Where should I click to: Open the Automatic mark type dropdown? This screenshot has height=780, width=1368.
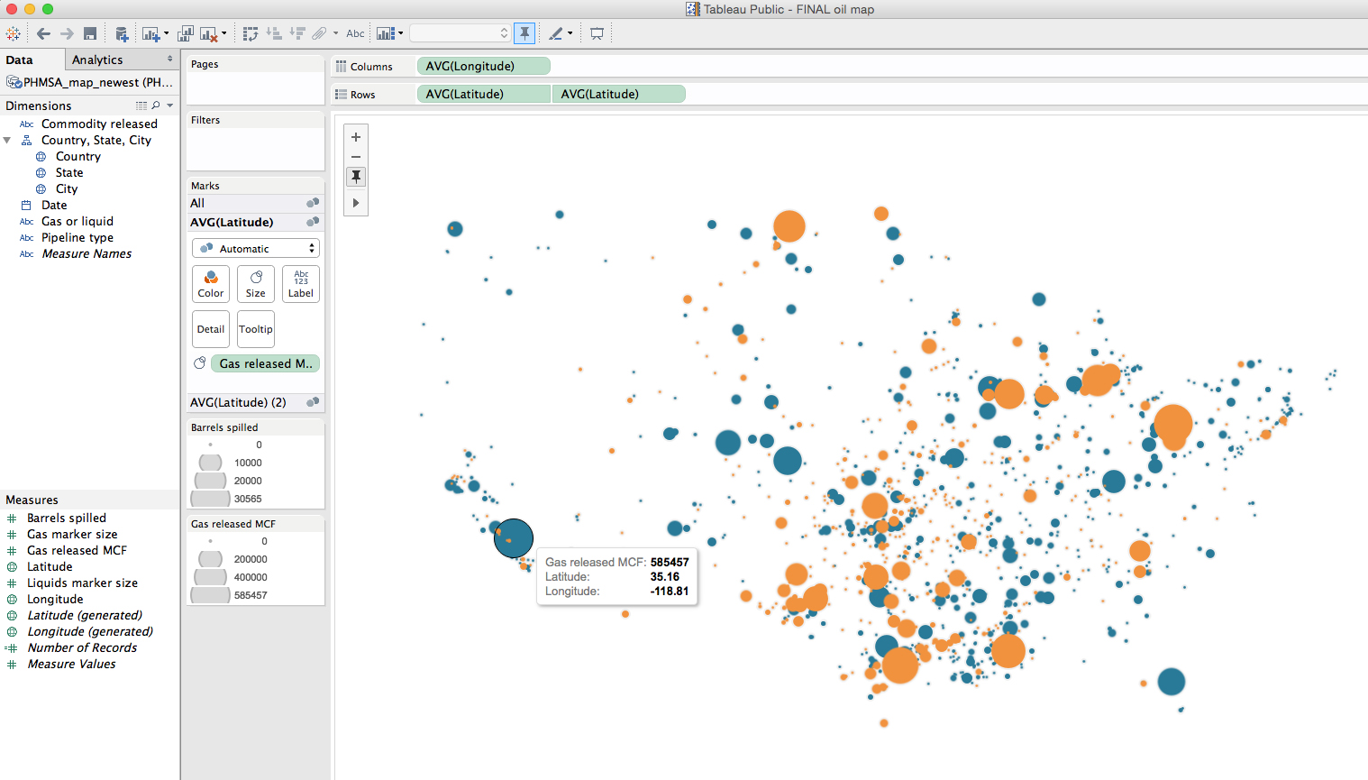256,248
